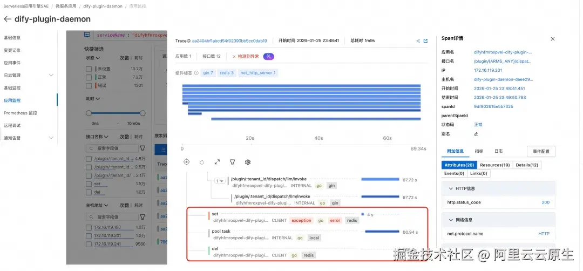The height and width of the screenshot is (271, 583).
Task: Select the pool task span row
Action: point(307,235)
